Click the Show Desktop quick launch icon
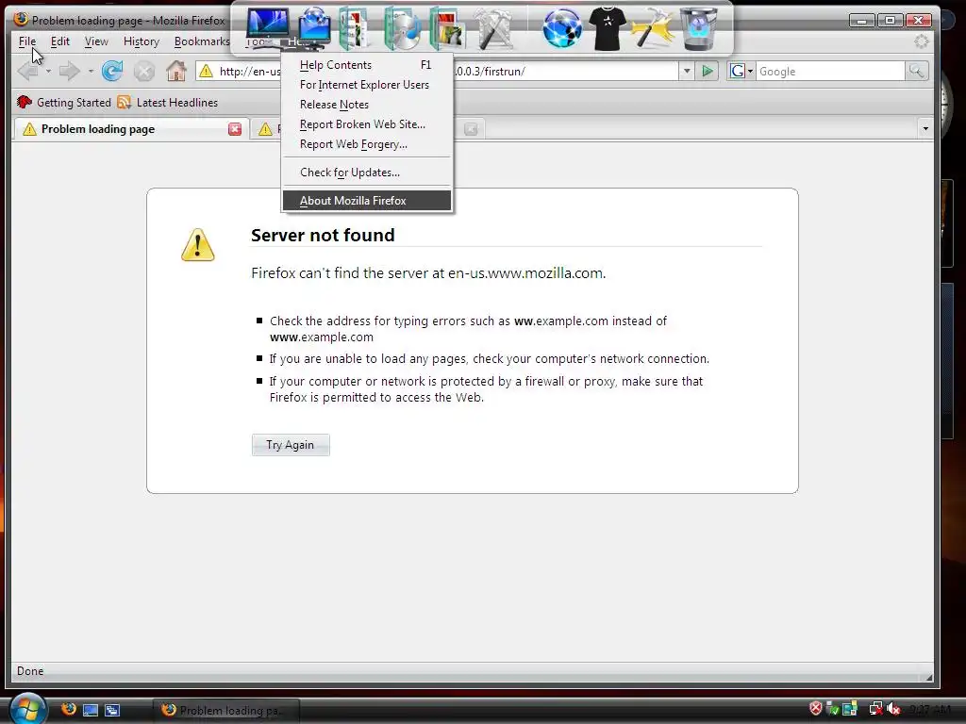Viewport: 966px width, 724px height. (x=91, y=710)
